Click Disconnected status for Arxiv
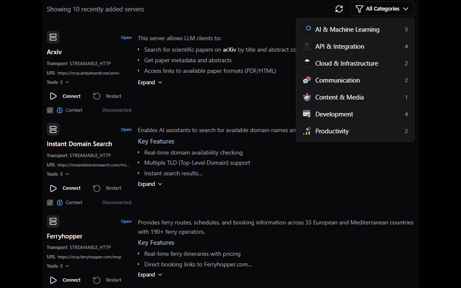Viewport: 461px width, 288px height. (117, 110)
